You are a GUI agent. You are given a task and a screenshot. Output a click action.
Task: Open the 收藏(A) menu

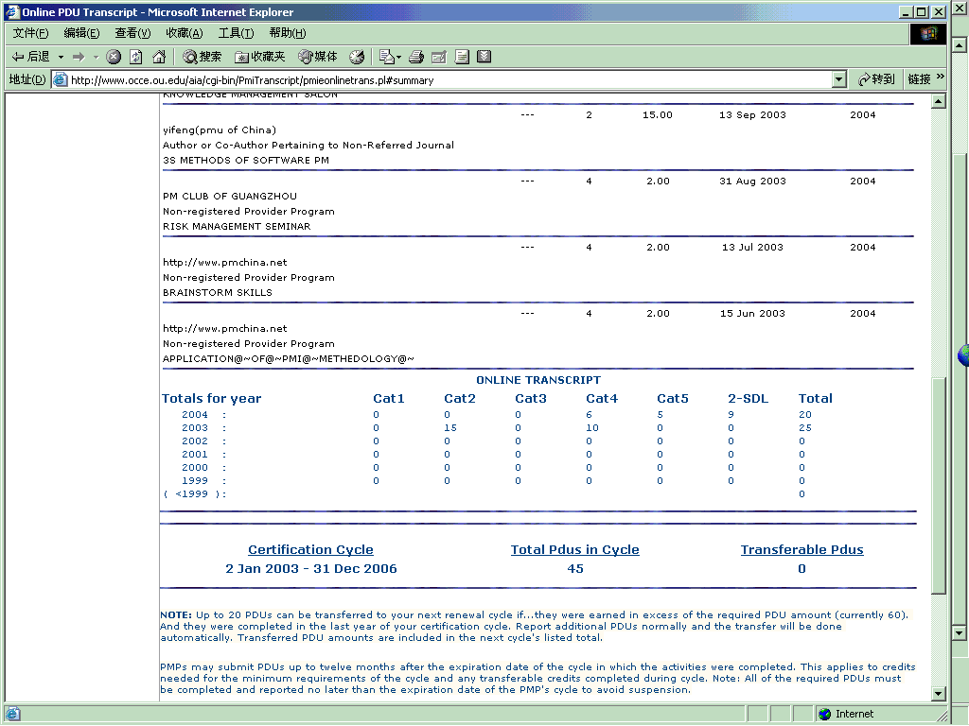click(185, 33)
